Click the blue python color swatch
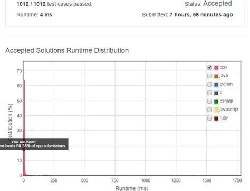The image size is (250, 191). pos(216,85)
